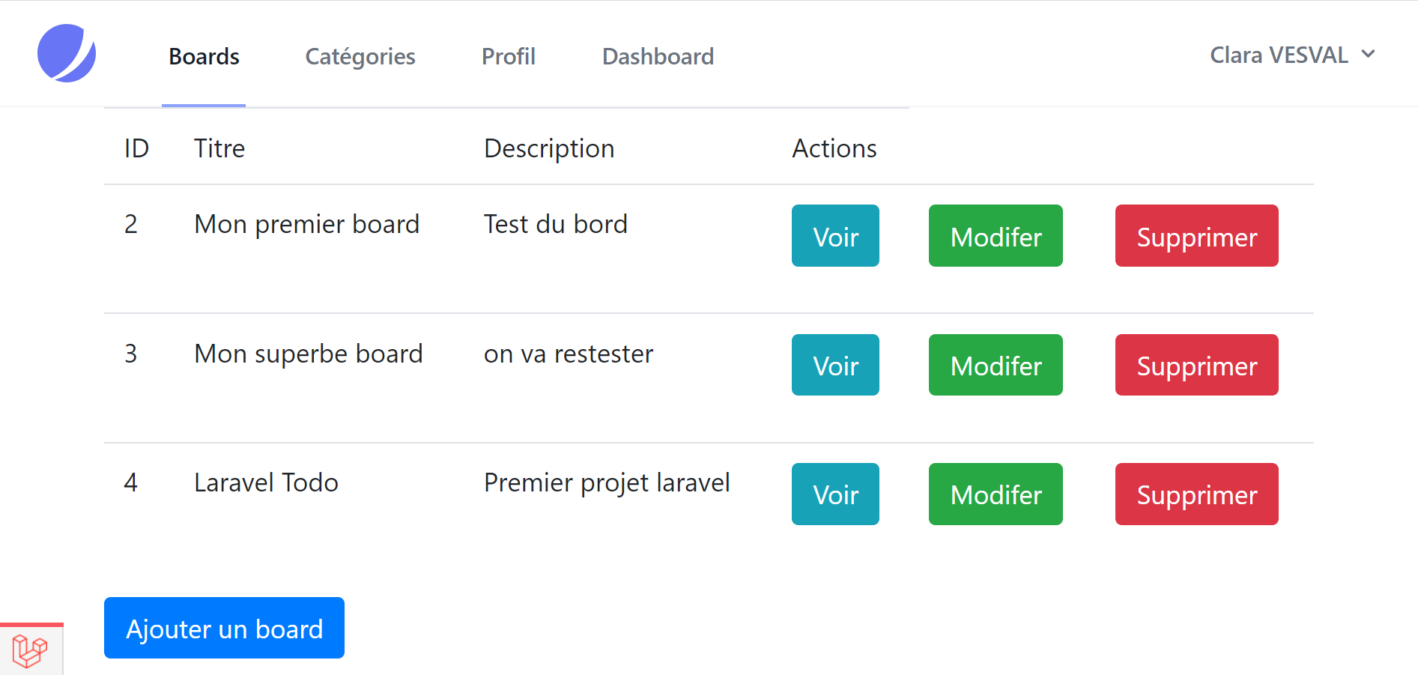Click Supprimer for Mon superbe board
The image size is (1418, 675).
(1196, 365)
